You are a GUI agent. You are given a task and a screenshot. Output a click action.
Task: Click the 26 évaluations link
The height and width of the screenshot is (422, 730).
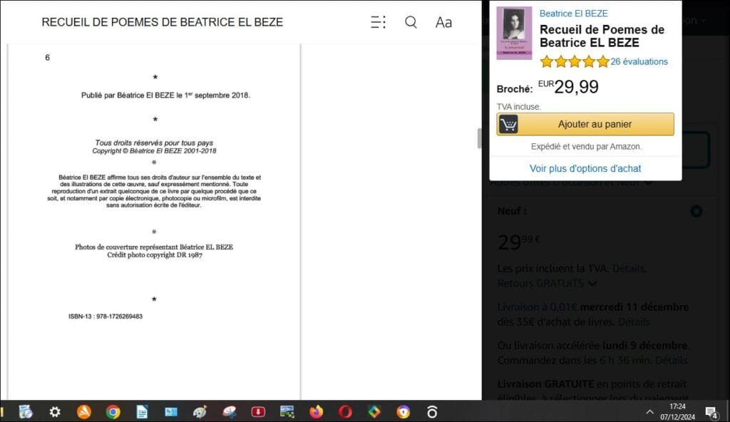click(639, 61)
